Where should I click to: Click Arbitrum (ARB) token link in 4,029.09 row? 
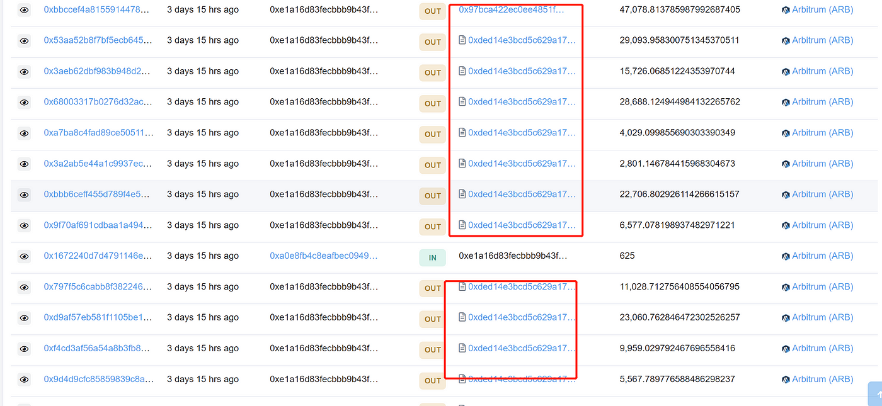pos(822,133)
